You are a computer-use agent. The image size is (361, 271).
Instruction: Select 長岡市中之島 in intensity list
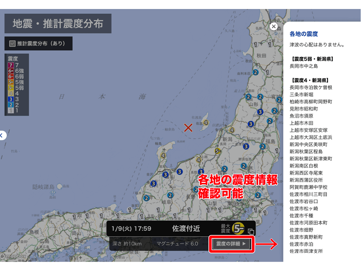click(x=304, y=66)
